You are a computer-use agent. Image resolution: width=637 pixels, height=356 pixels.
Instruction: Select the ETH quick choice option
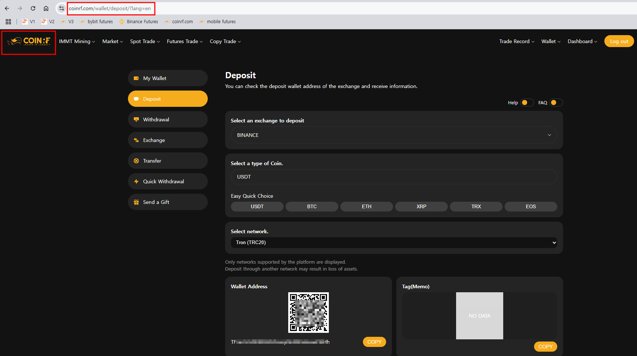(366, 206)
